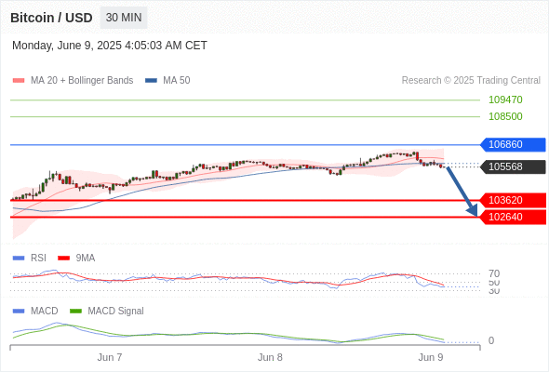Toggle the MACD blue legend entry

(x=35, y=311)
